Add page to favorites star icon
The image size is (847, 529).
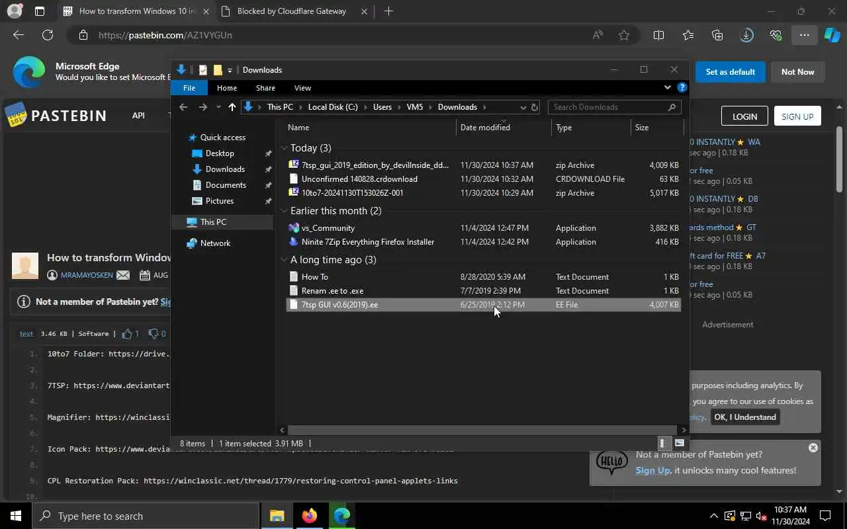click(623, 35)
